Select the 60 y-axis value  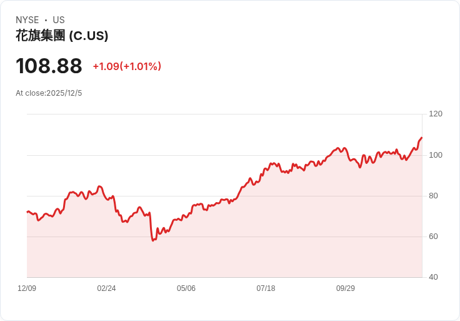coord(434,237)
